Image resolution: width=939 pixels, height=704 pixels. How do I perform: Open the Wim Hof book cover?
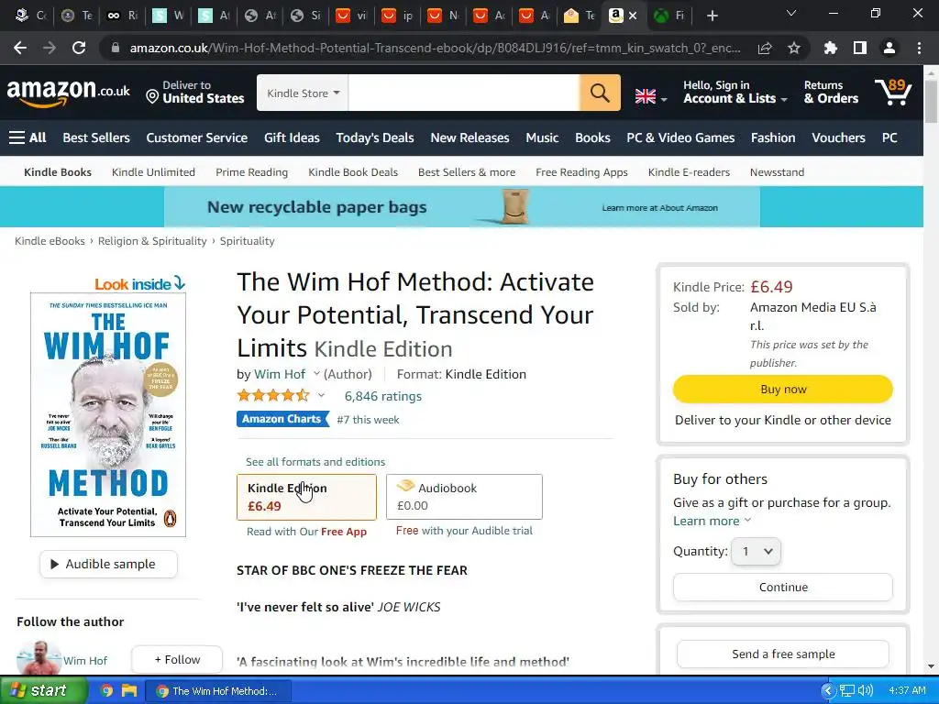tap(108, 415)
